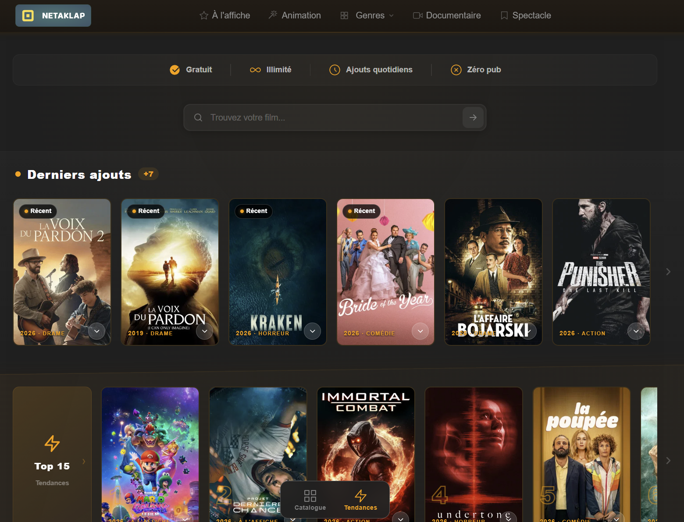Expand details for L'affaire Bojarski

[x=528, y=331]
